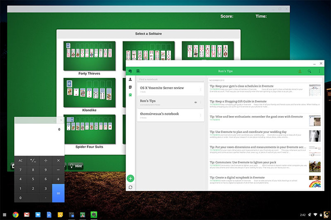Screen dimensions: 331x220
Task: Click the green new note plus button
Action: click(131, 178)
